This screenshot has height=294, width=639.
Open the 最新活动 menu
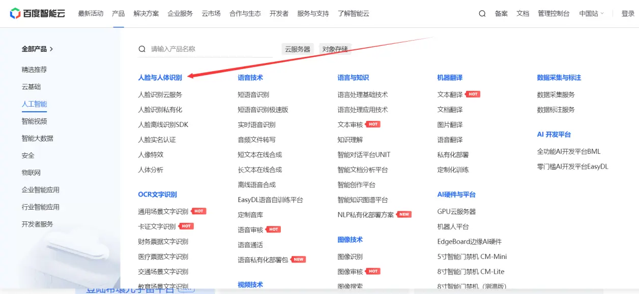click(91, 14)
